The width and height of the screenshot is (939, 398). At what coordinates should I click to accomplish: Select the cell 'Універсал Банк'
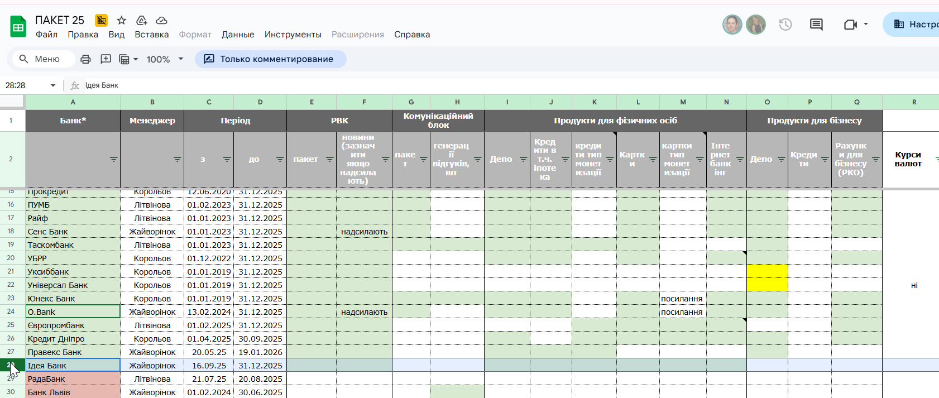73,285
